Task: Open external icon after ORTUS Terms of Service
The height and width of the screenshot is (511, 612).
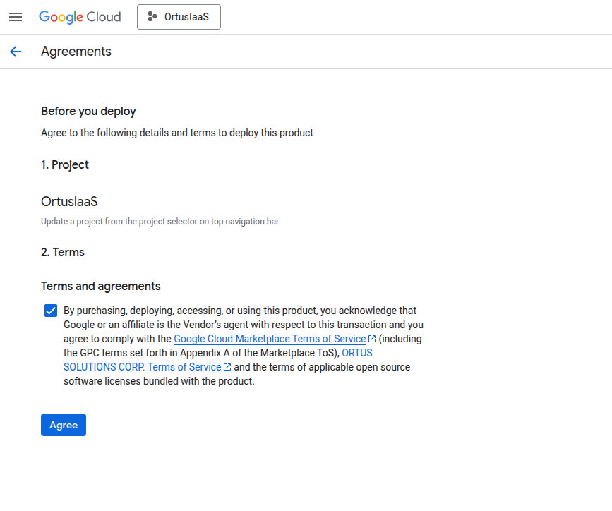Action: tap(227, 367)
